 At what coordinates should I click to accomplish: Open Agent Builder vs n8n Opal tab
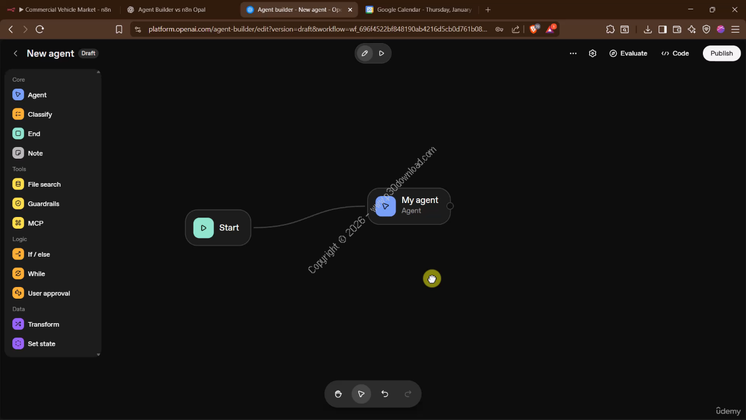(x=172, y=10)
